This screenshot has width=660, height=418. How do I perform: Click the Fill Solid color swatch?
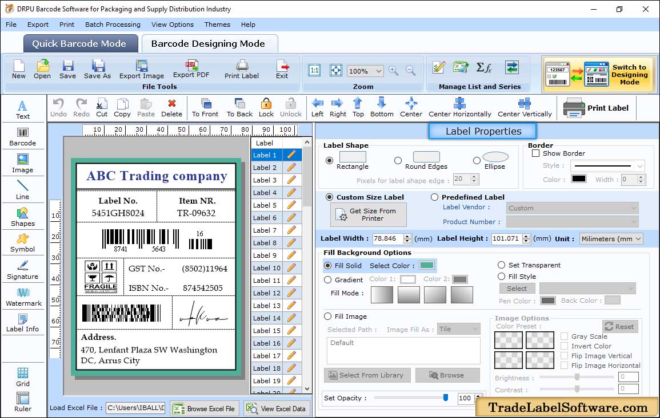[426, 266]
